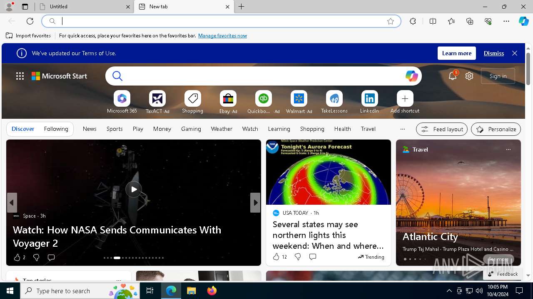Screen dimensions: 533x299
Task: Open Feed layout options
Action: coord(442,129)
